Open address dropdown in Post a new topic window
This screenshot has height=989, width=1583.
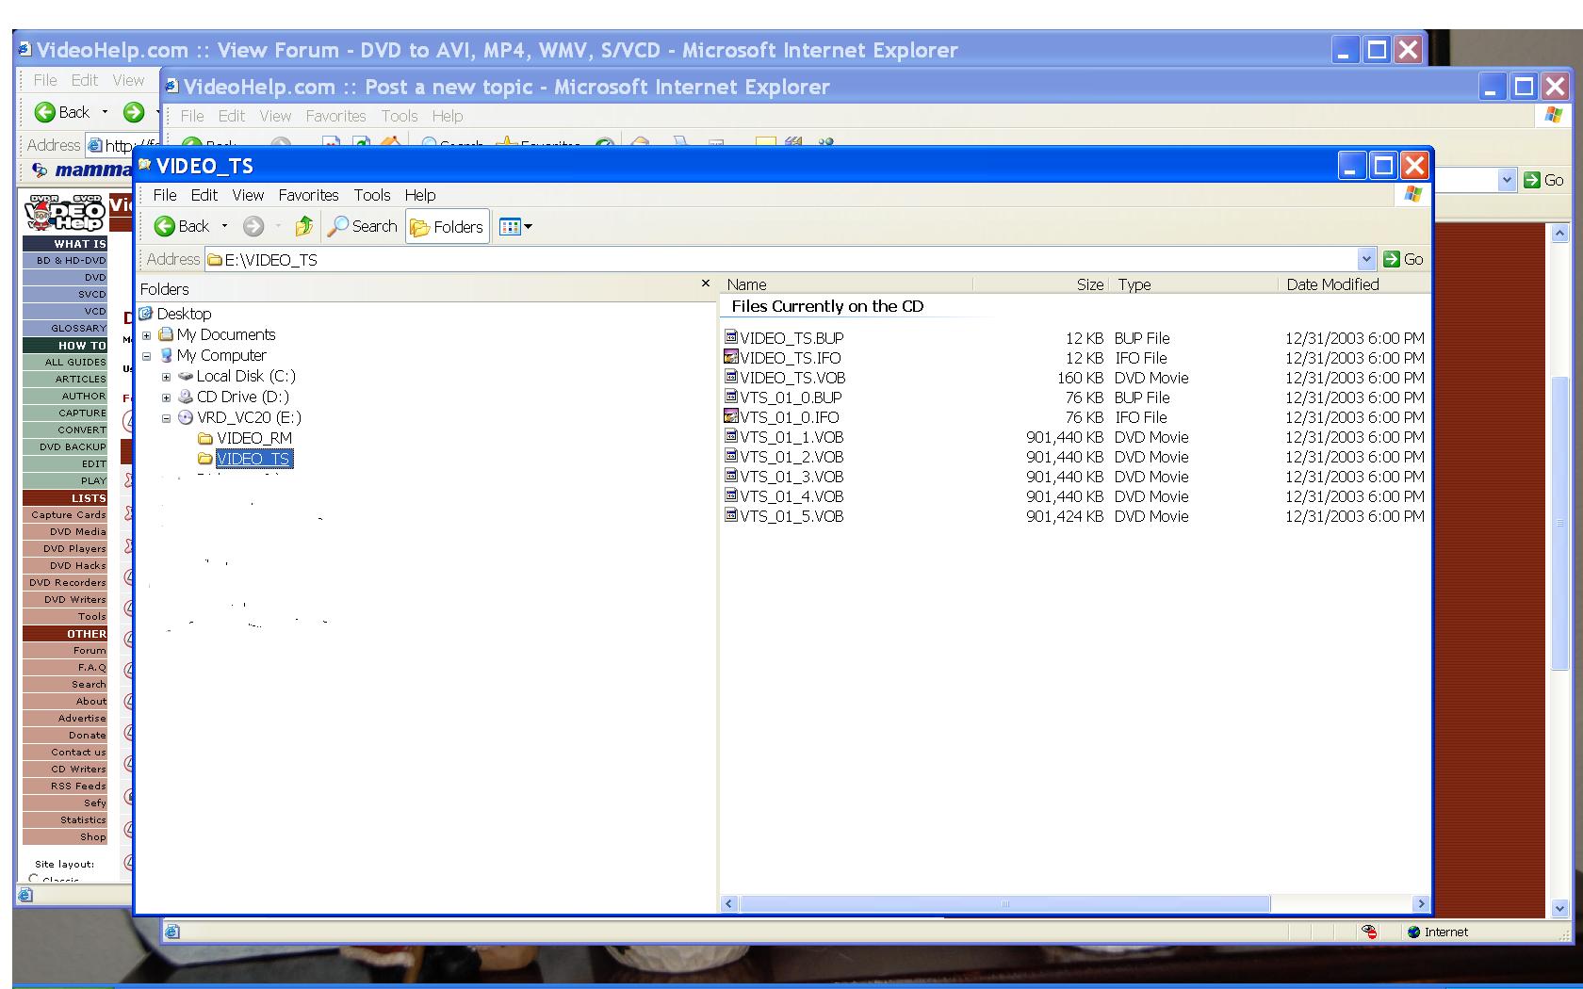click(x=1506, y=180)
